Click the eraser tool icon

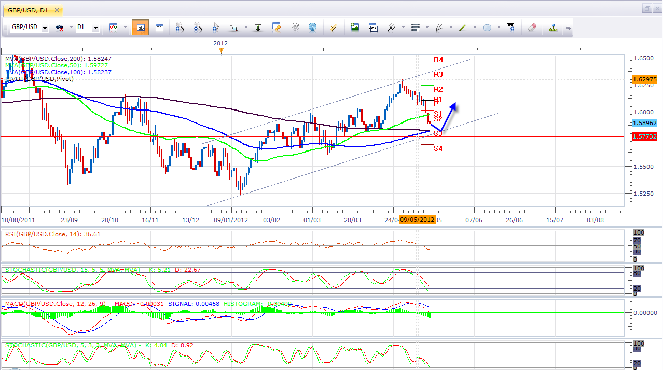pos(532,28)
